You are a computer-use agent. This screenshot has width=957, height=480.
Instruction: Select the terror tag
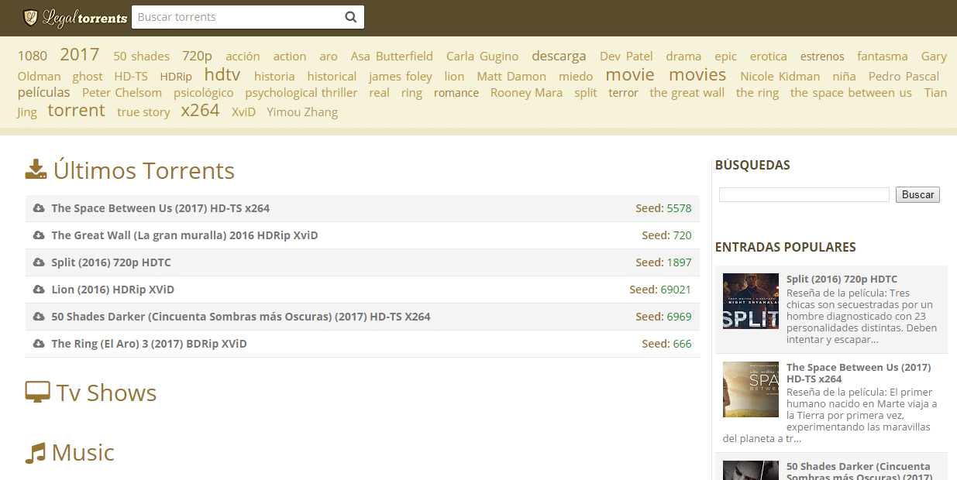[x=623, y=93]
